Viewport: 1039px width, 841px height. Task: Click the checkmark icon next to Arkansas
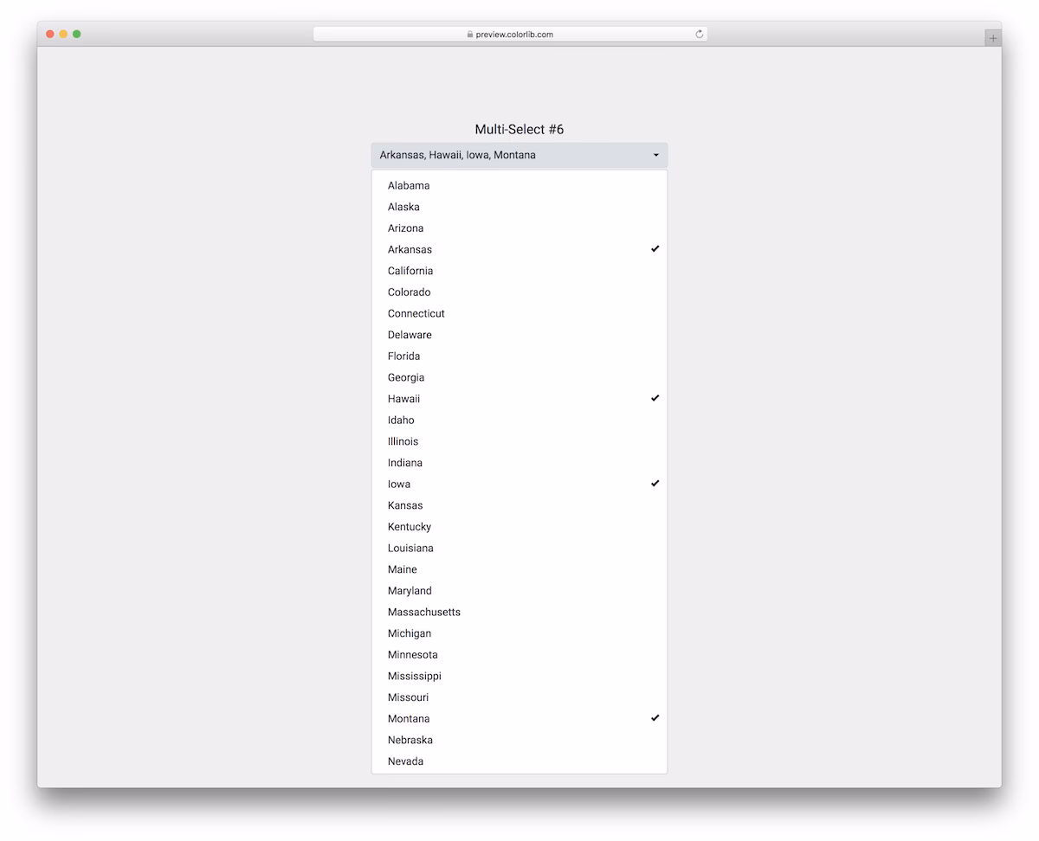coord(655,249)
